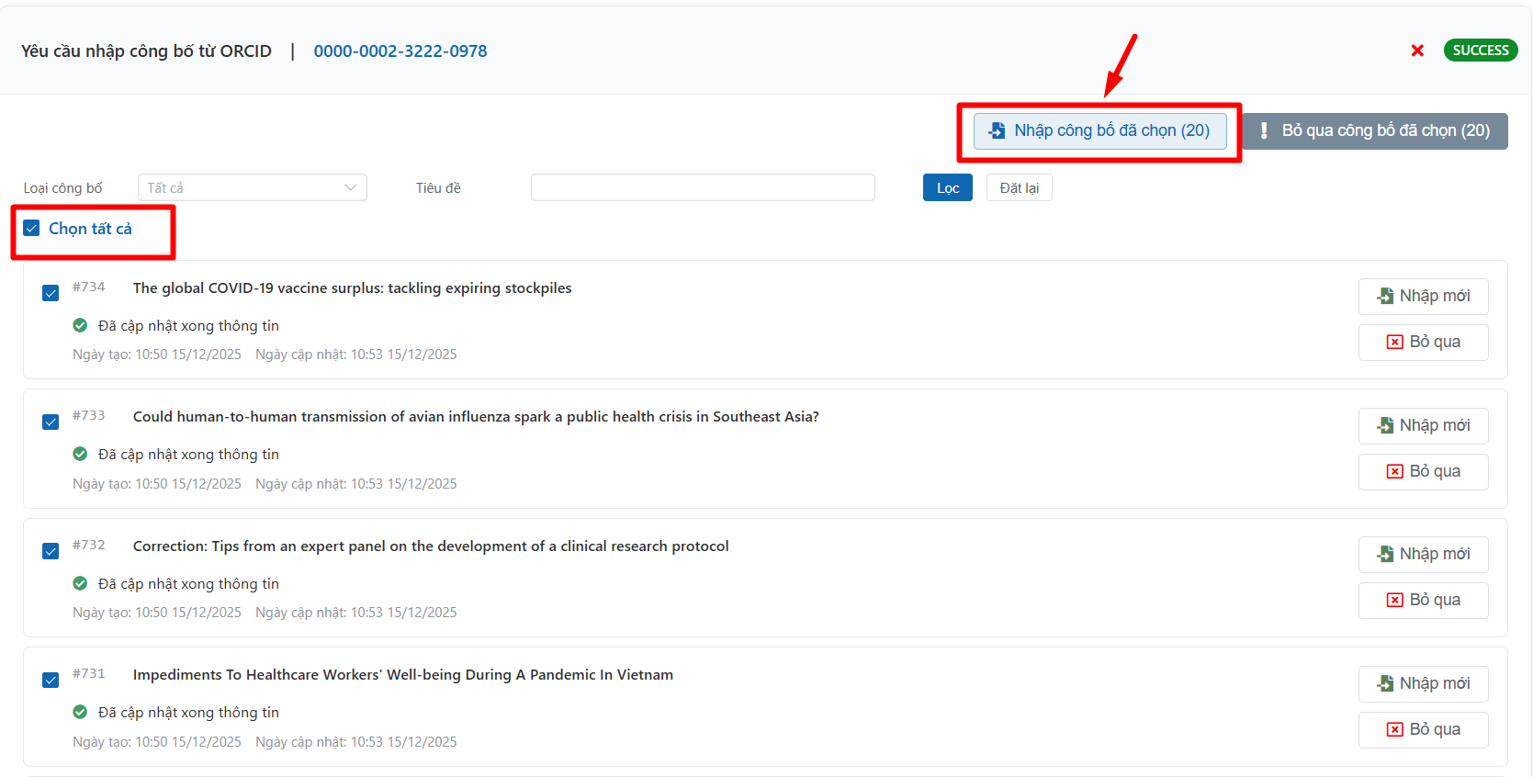1533x777 pixels.
Task: Click 'Nhập mới' import icon for publication #734
Action: [1385, 296]
